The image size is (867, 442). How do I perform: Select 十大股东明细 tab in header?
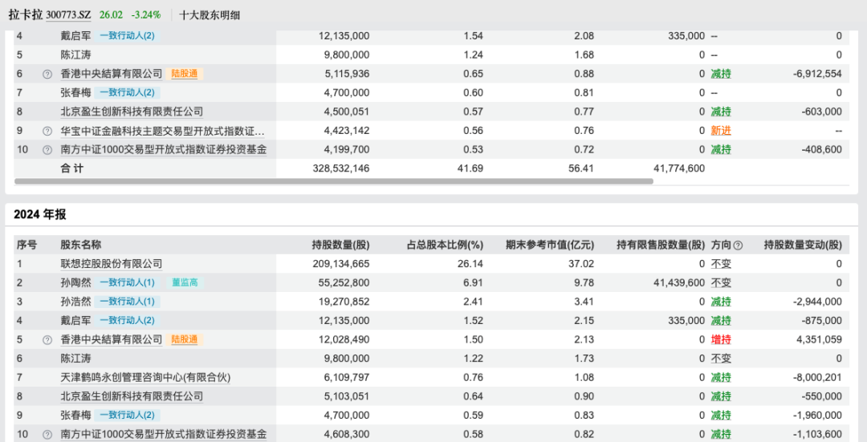pos(210,15)
